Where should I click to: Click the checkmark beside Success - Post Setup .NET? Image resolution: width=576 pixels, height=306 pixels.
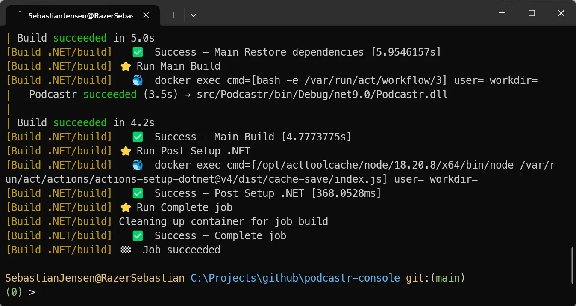pyautogui.click(x=138, y=193)
